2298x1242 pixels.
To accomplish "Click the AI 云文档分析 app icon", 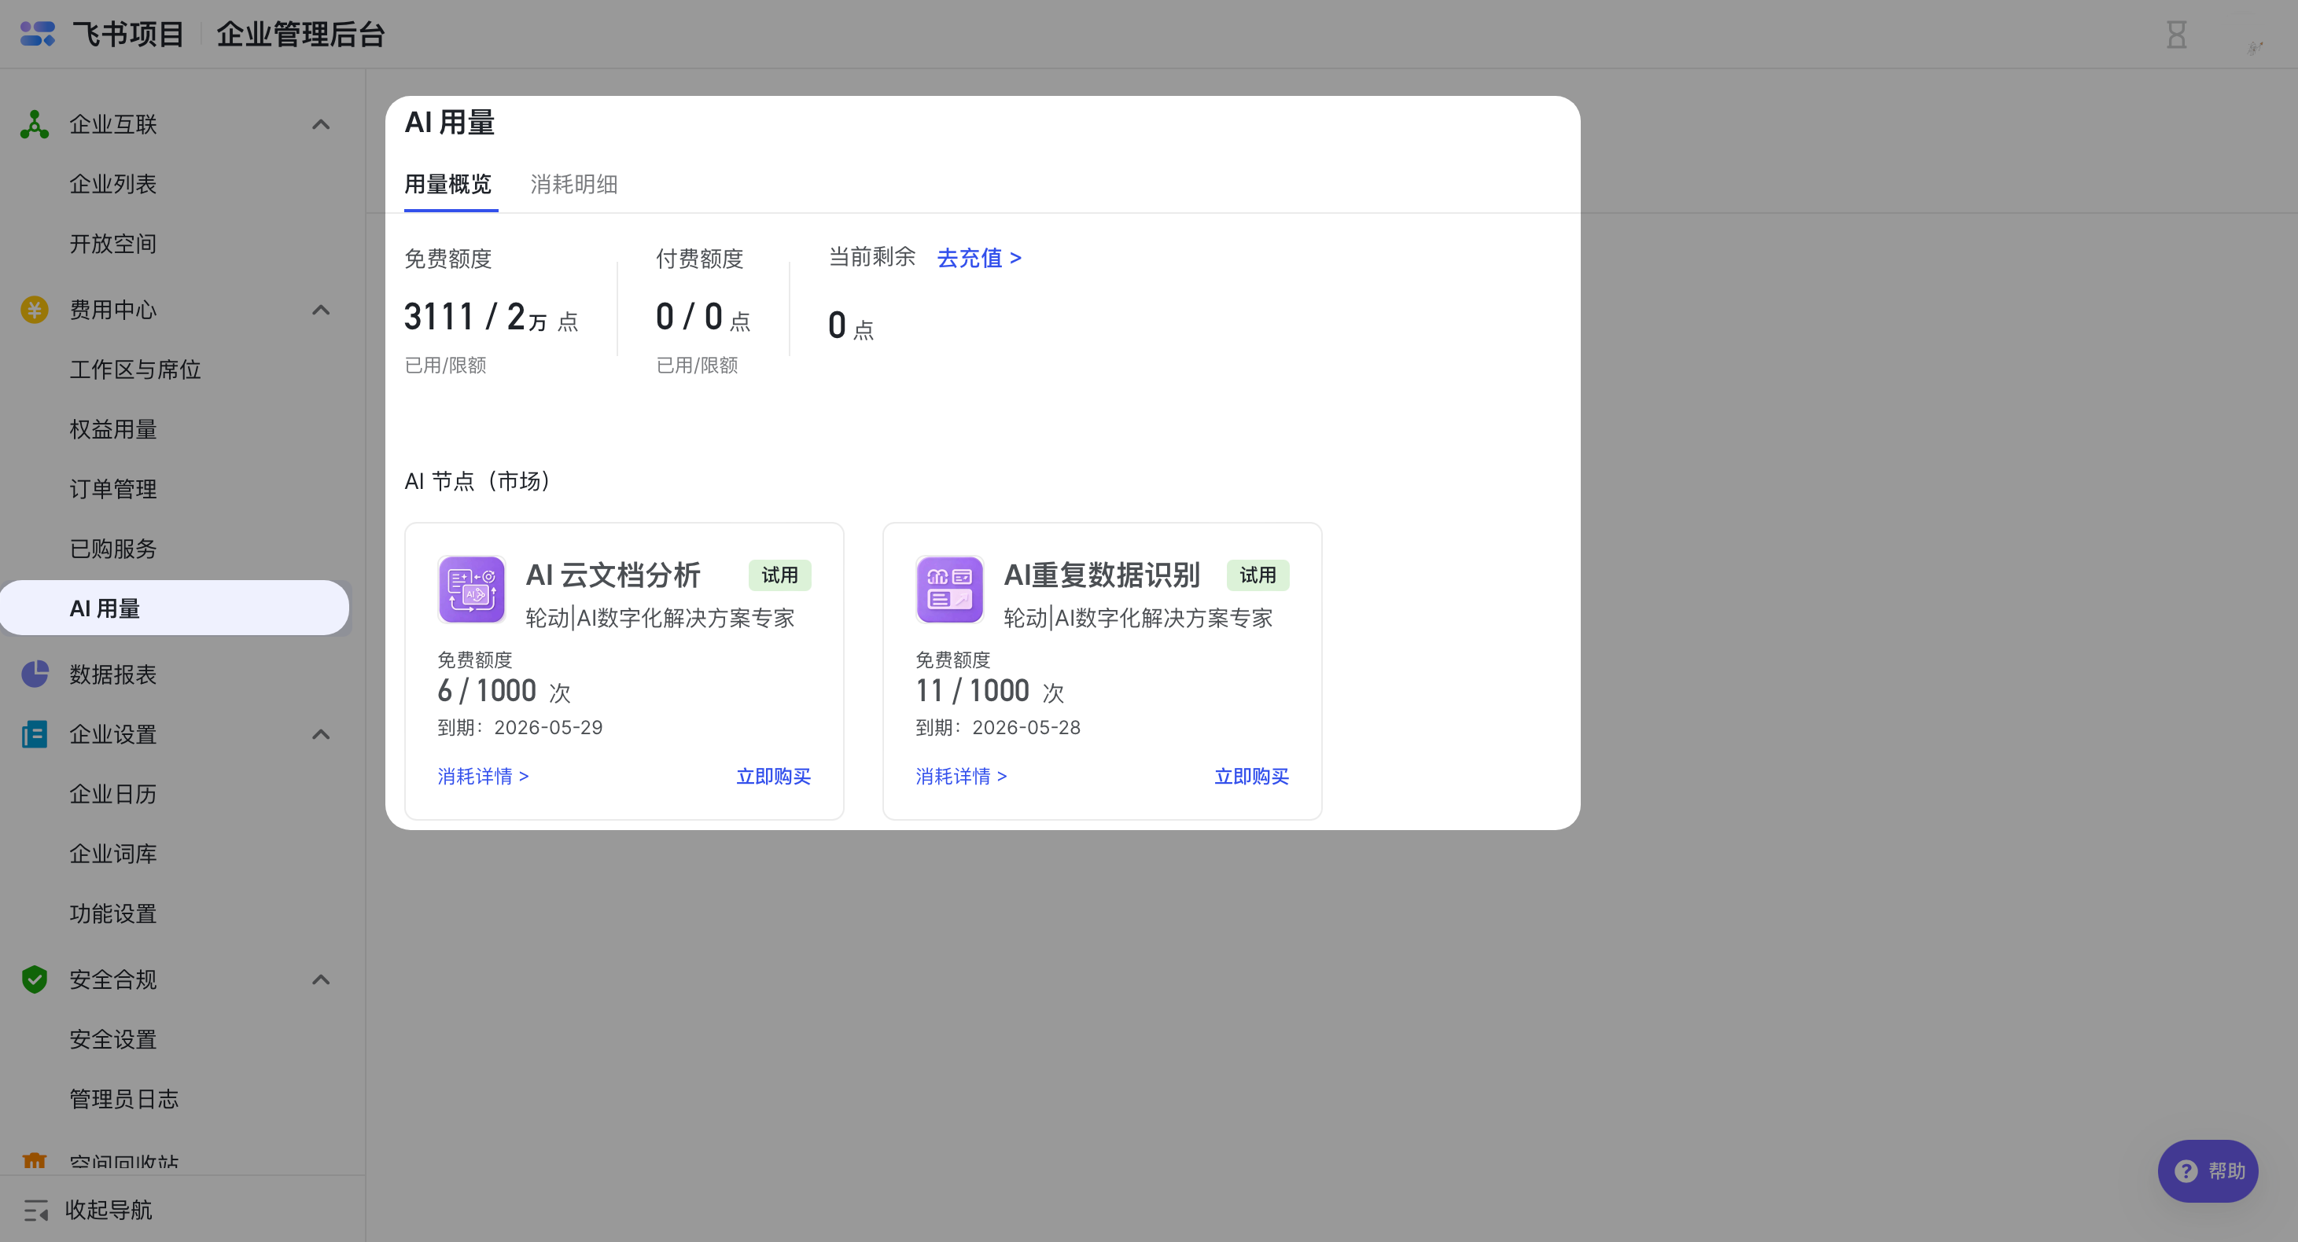I will [x=472, y=590].
